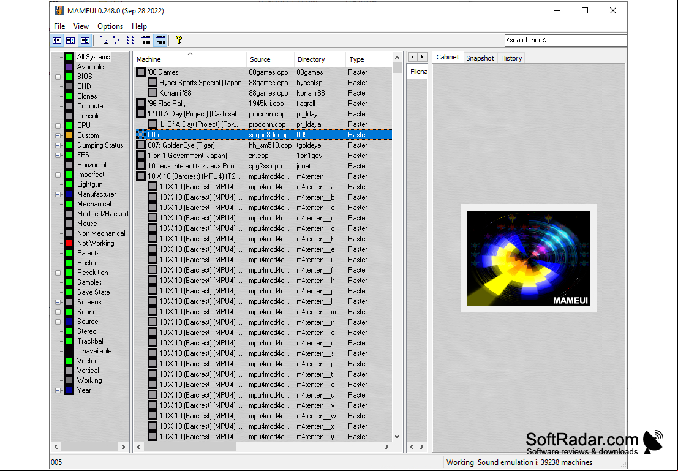Expand the Screens folder node
Screen dimensions: 678x471
point(58,303)
